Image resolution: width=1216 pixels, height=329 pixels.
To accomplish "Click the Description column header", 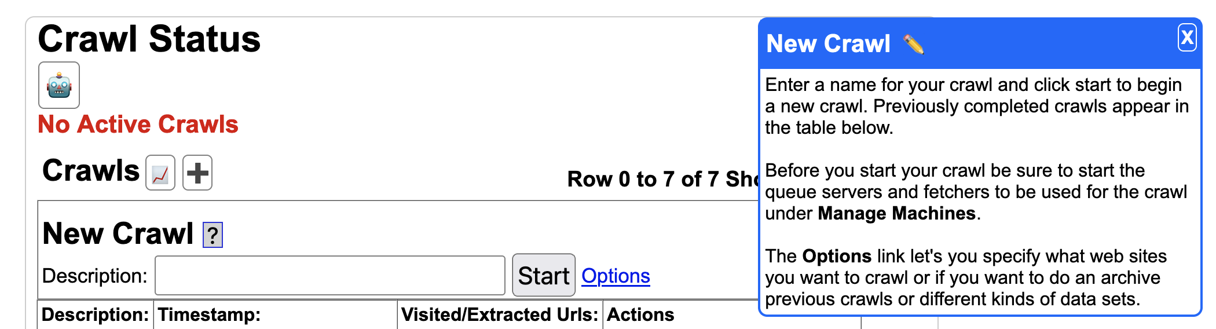I will pos(96,315).
